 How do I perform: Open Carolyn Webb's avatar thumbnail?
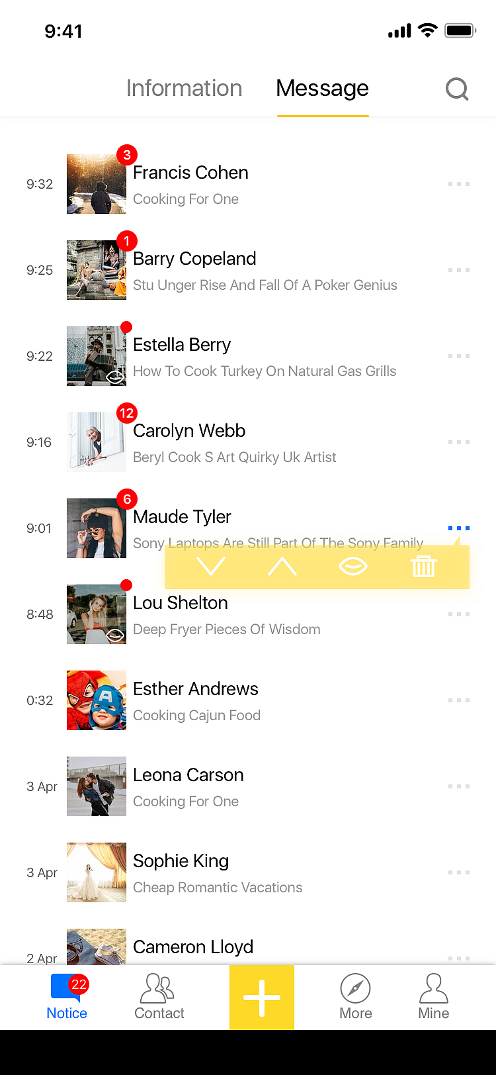point(97,442)
